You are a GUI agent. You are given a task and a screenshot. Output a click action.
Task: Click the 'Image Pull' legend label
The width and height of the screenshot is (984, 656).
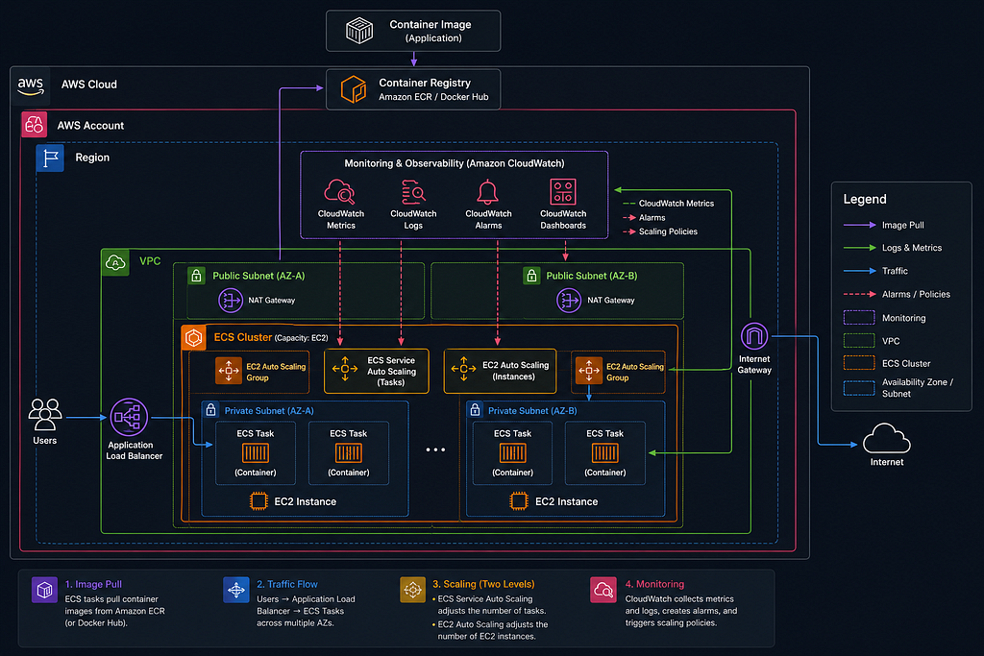[903, 225]
